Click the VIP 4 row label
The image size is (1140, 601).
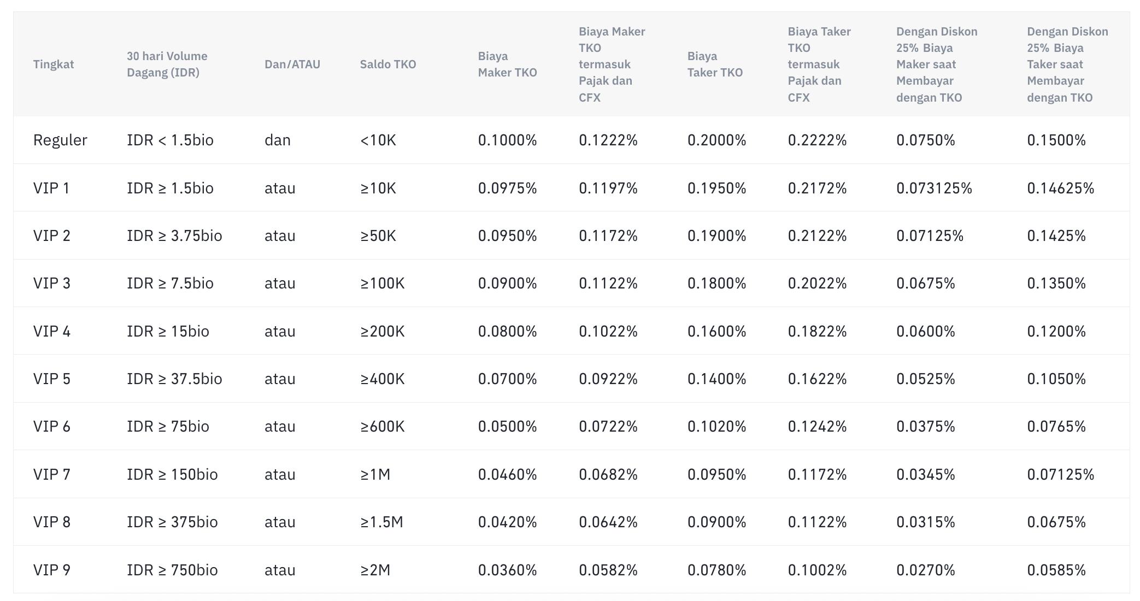[x=51, y=331]
